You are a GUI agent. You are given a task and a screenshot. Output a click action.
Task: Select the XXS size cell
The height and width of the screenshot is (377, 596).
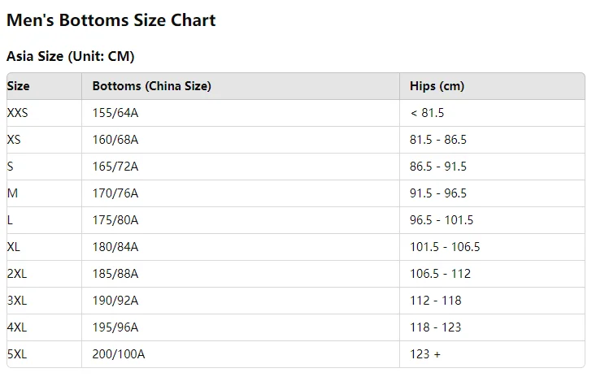pos(18,113)
